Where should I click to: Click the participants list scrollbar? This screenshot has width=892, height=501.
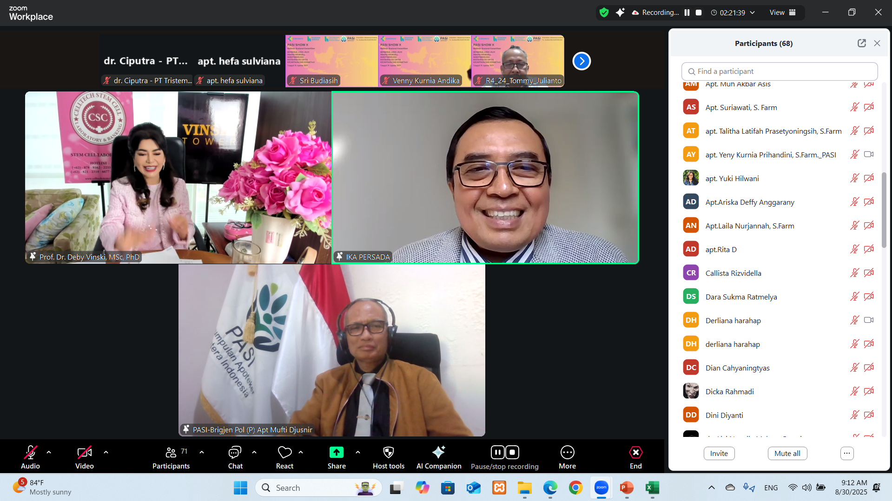(x=884, y=209)
